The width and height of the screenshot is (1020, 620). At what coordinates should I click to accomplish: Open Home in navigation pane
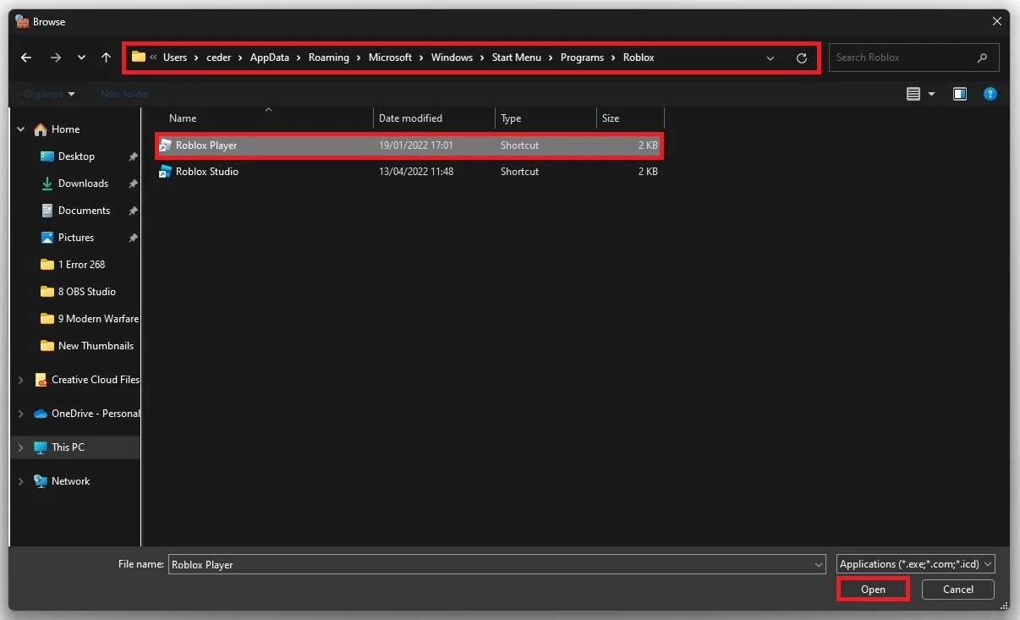click(x=65, y=129)
